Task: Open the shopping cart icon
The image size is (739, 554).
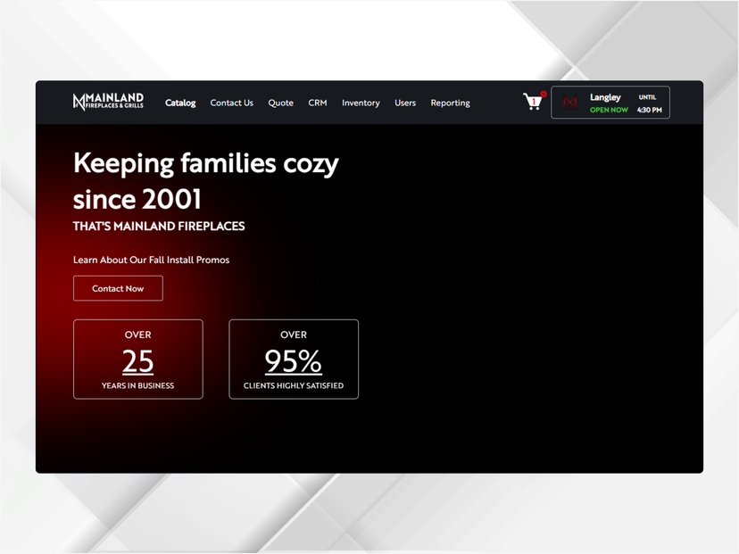Action: coord(532,103)
